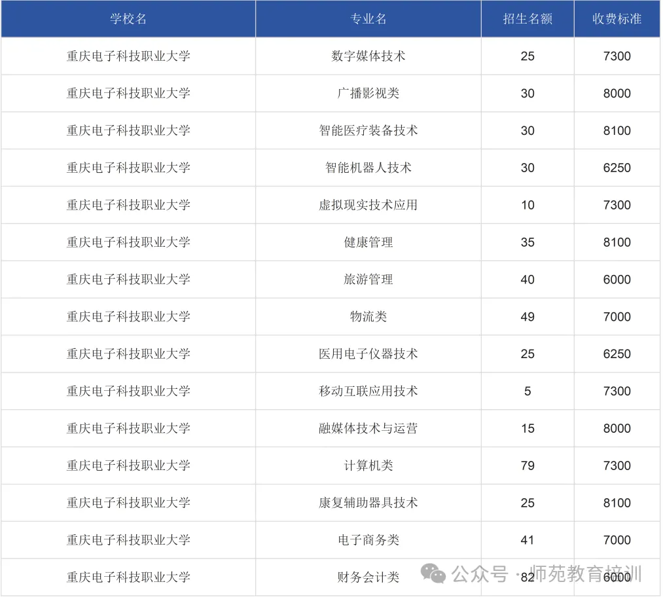The image size is (663, 601).
Task: Select the 物流类 major cell
Action: (x=368, y=316)
